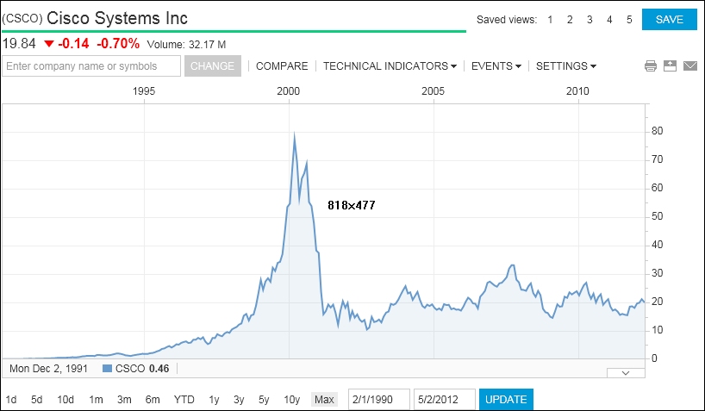The height and width of the screenshot is (411, 705).
Task: Click the email envelope icon
Action: 689,66
